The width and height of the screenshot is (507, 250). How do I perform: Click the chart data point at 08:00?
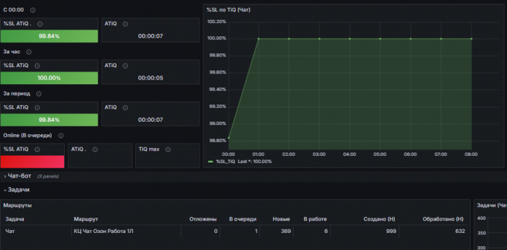click(471, 39)
